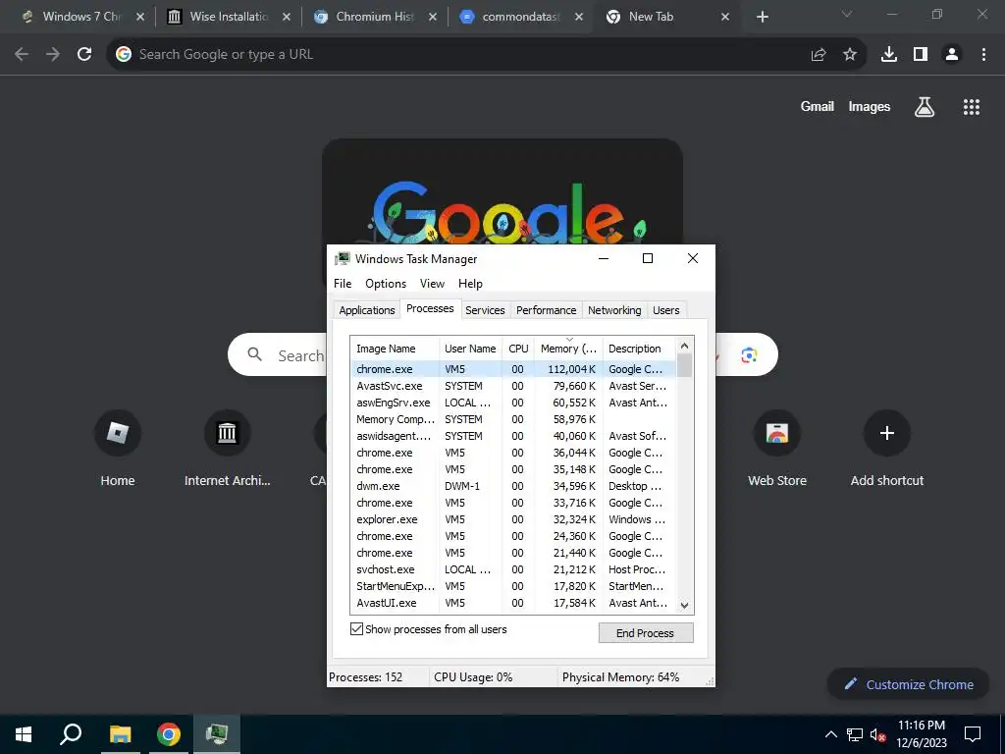Screen dimensions: 1005x754
Task: Select the dwm.exe process row
Action: (513, 486)
